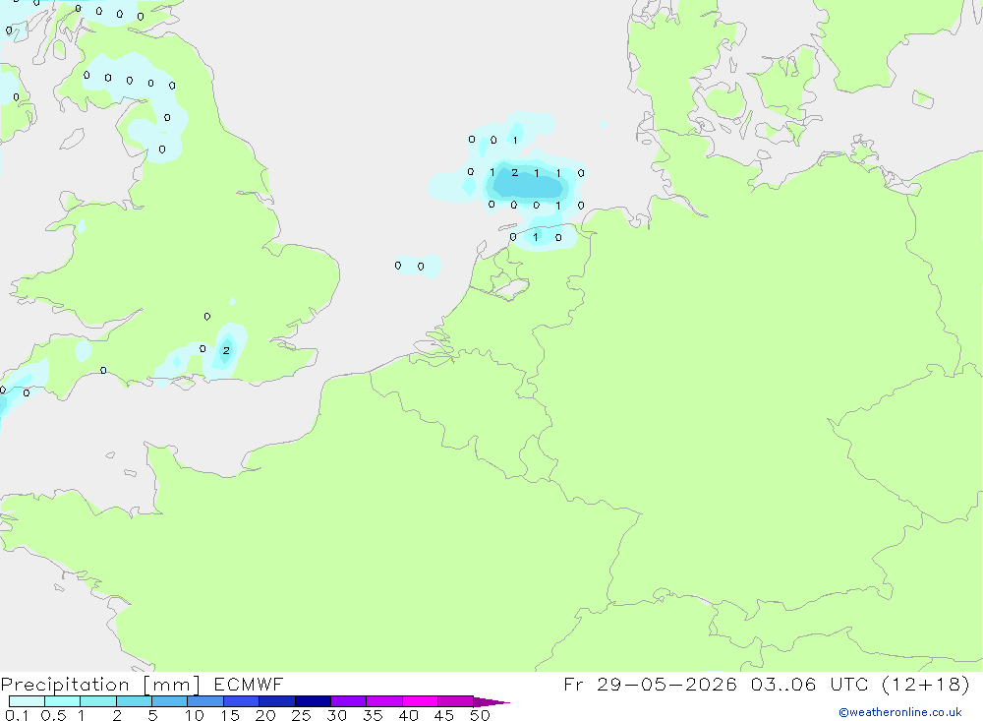Select the 25–30 mm navy legend swatch
Image resolution: width=983 pixels, height=721 pixels.
tap(313, 701)
